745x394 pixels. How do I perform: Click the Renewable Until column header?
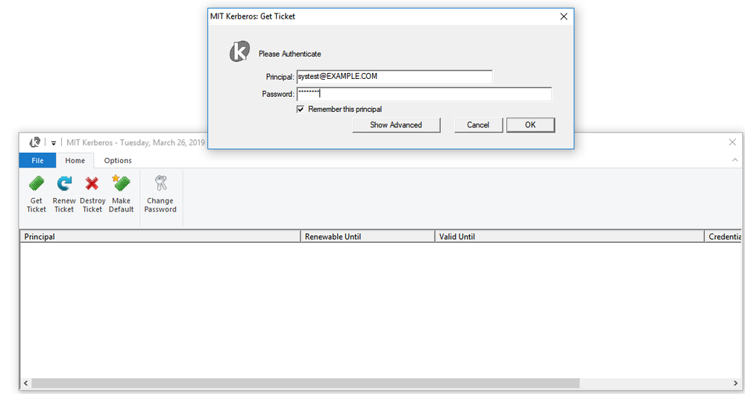(x=368, y=236)
